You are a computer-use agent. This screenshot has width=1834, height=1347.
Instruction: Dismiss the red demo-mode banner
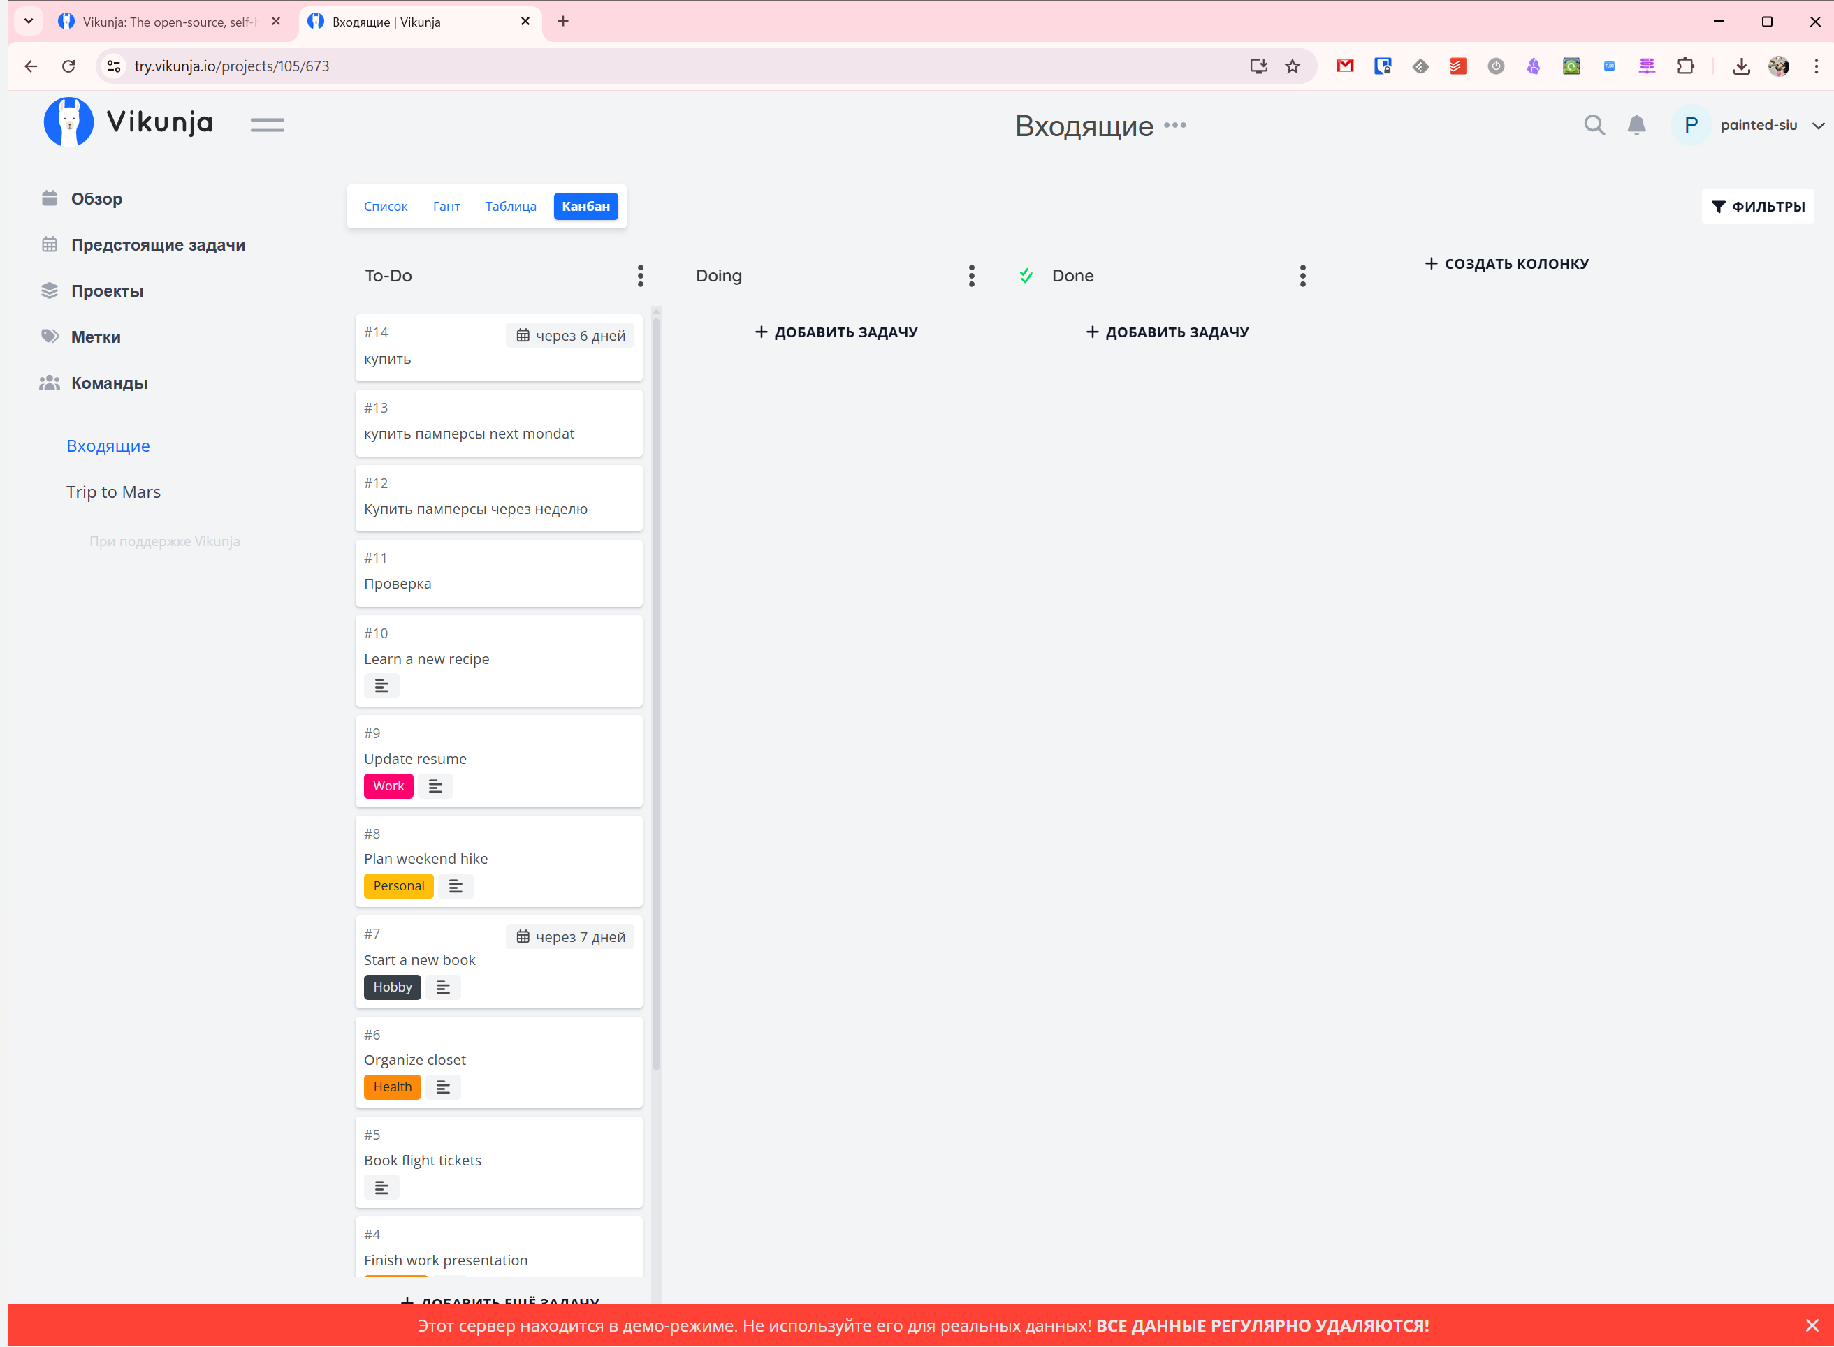[1811, 1326]
